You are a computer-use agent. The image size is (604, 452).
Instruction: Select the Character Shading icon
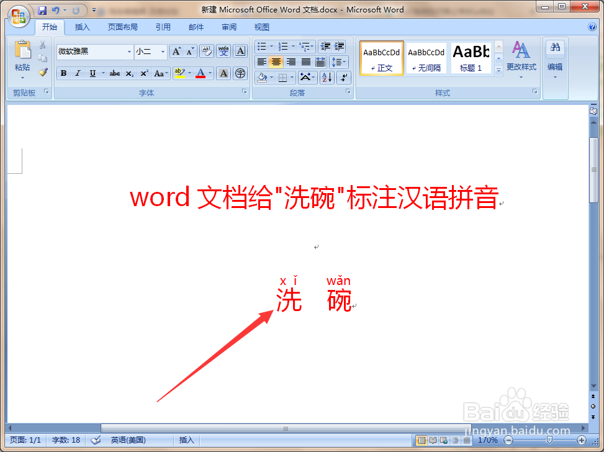point(223,73)
